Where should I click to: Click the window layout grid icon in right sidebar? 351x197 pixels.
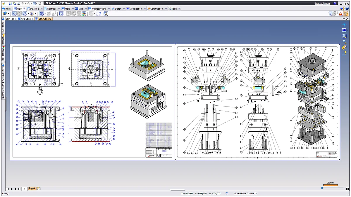pyautogui.click(x=344, y=30)
